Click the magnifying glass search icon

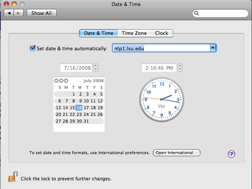(196, 13)
